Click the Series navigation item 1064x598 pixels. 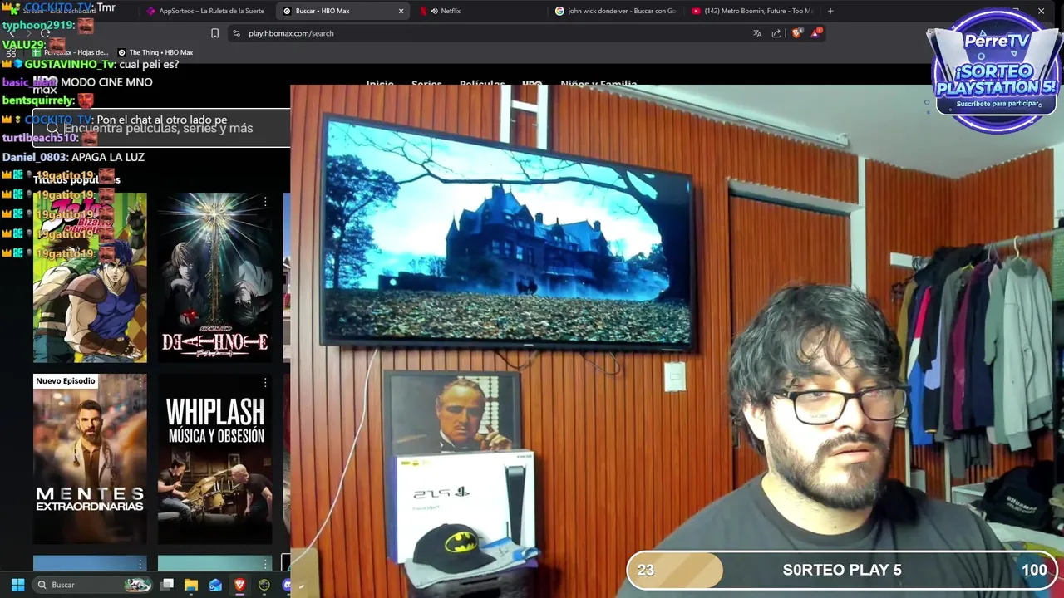[x=426, y=84]
